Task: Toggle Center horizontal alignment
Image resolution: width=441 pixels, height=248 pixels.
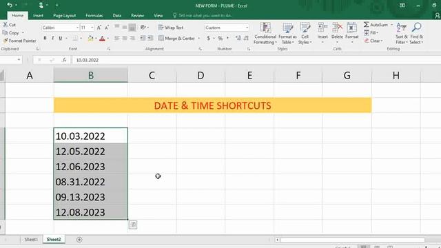Action: 125,39
